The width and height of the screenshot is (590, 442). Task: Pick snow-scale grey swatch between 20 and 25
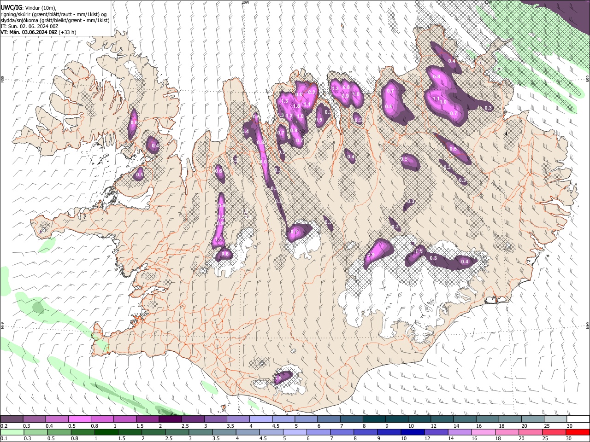point(532,419)
